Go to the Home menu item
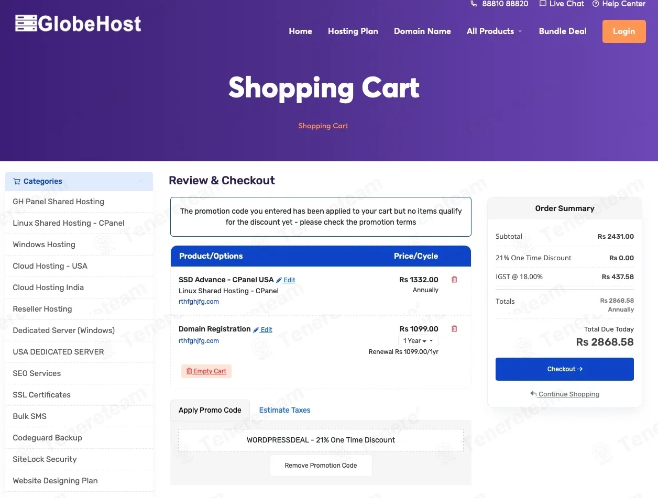Viewport: 658px width, 498px height. pyautogui.click(x=300, y=31)
